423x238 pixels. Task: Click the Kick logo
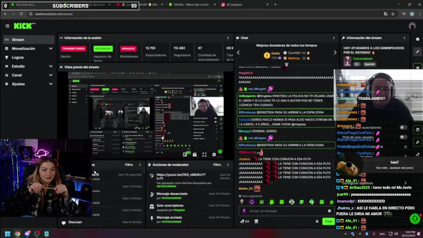click(x=24, y=26)
